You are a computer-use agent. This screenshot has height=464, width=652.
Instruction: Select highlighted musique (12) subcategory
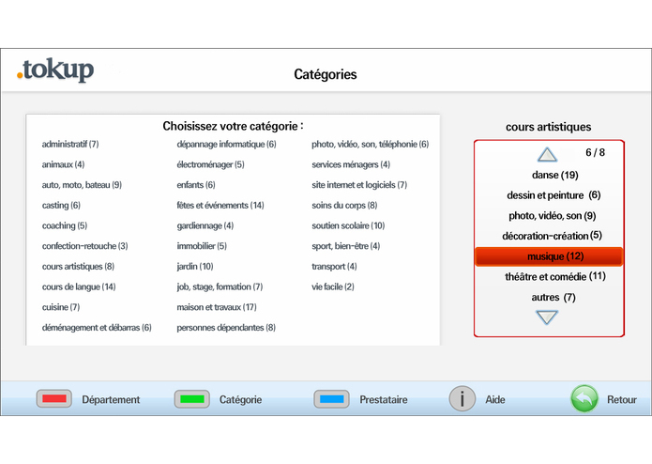549,256
